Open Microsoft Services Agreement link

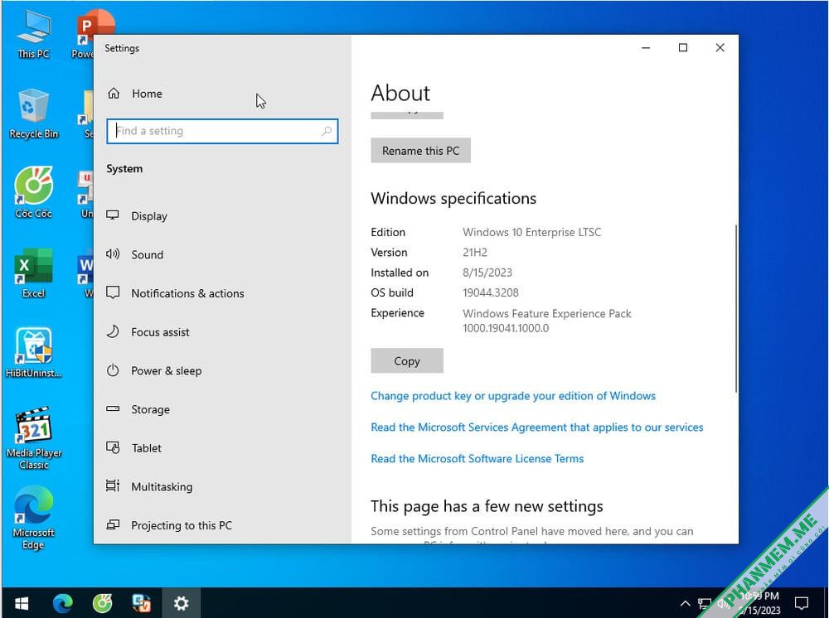pyautogui.click(x=536, y=427)
